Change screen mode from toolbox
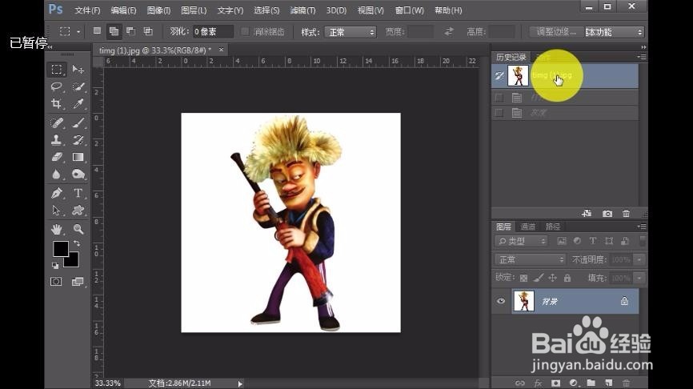The height and width of the screenshot is (389, 693). pos(78,282)
